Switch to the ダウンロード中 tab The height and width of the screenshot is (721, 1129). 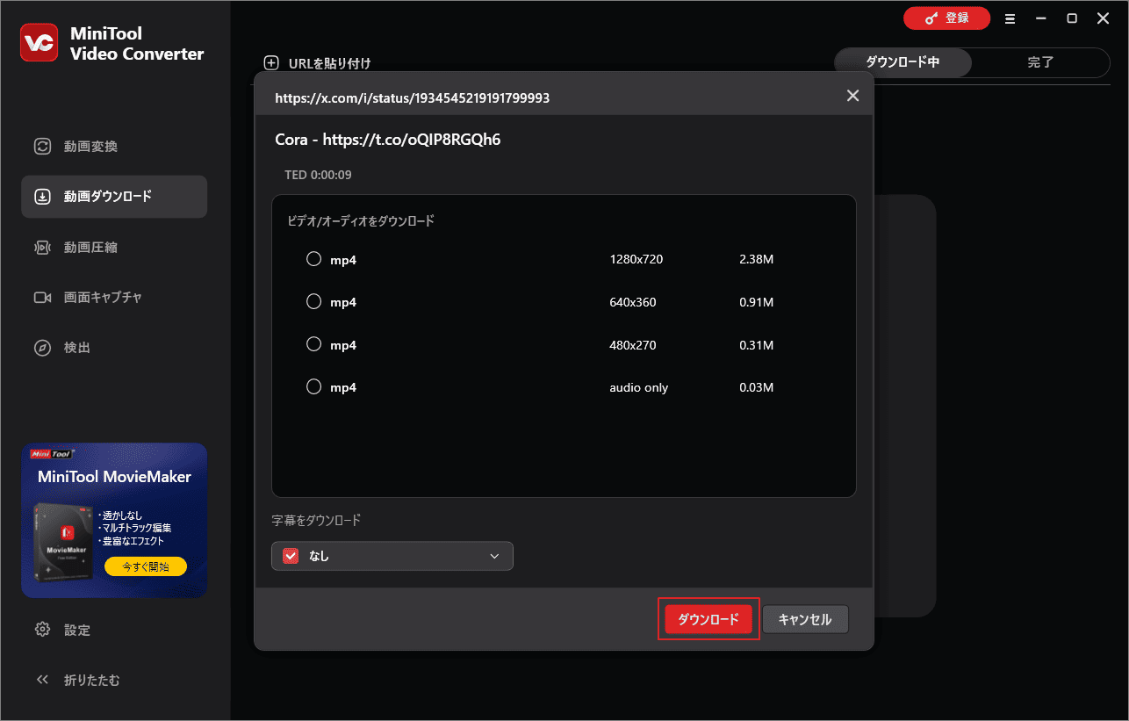902,62
